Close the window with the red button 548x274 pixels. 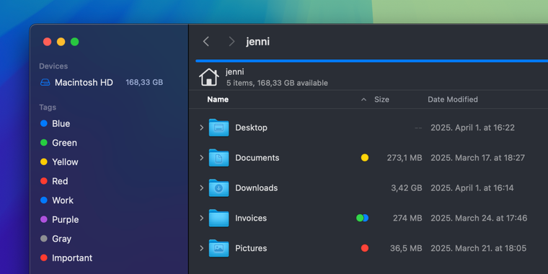[47, 42]
